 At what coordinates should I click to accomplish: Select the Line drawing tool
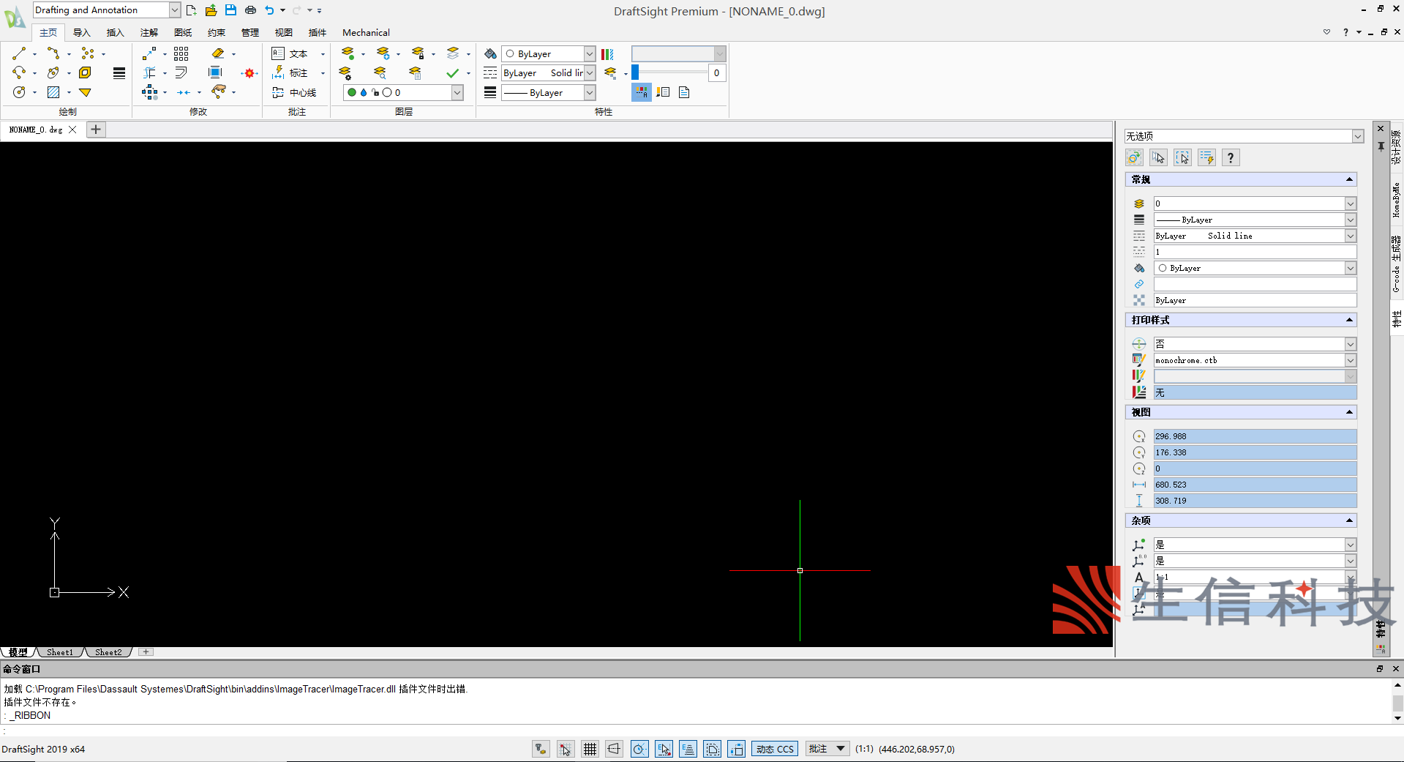tap(19, 53)
